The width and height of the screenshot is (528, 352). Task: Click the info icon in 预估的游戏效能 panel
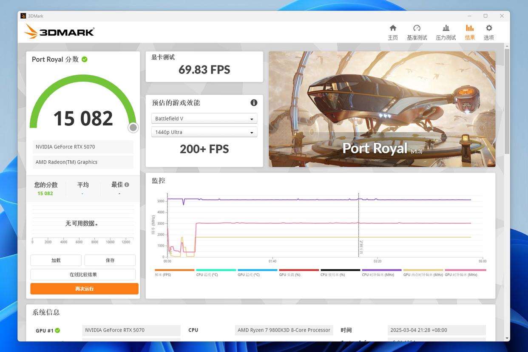(x=254, y=102)
